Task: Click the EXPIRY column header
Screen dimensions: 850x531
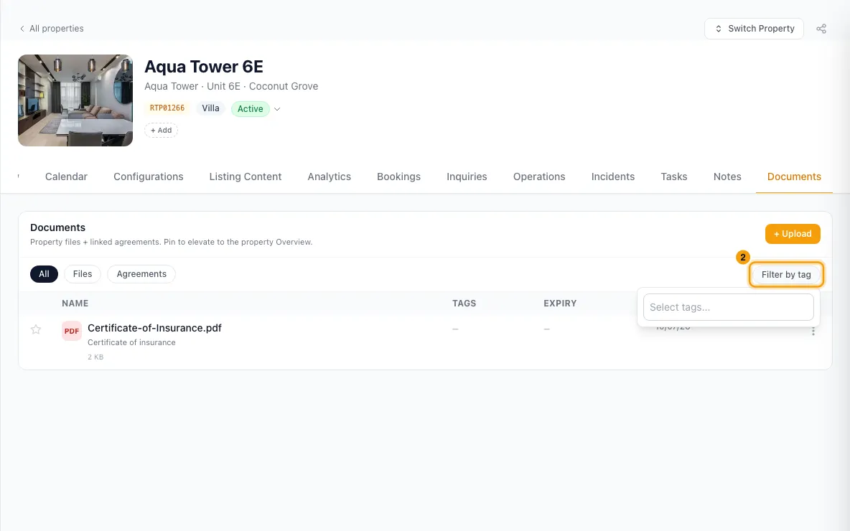Action: (x=560, y=304)
